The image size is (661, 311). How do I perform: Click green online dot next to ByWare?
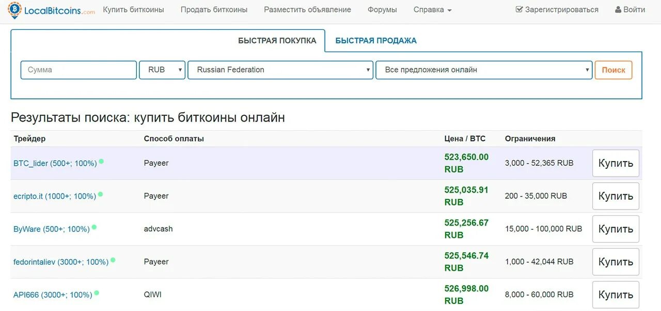click(x=94, y=227)
